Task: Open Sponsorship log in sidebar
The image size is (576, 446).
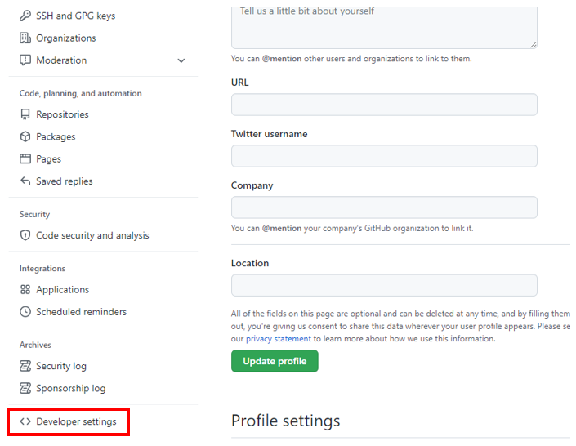Action: pyautogui.click(x=70, y=389)
